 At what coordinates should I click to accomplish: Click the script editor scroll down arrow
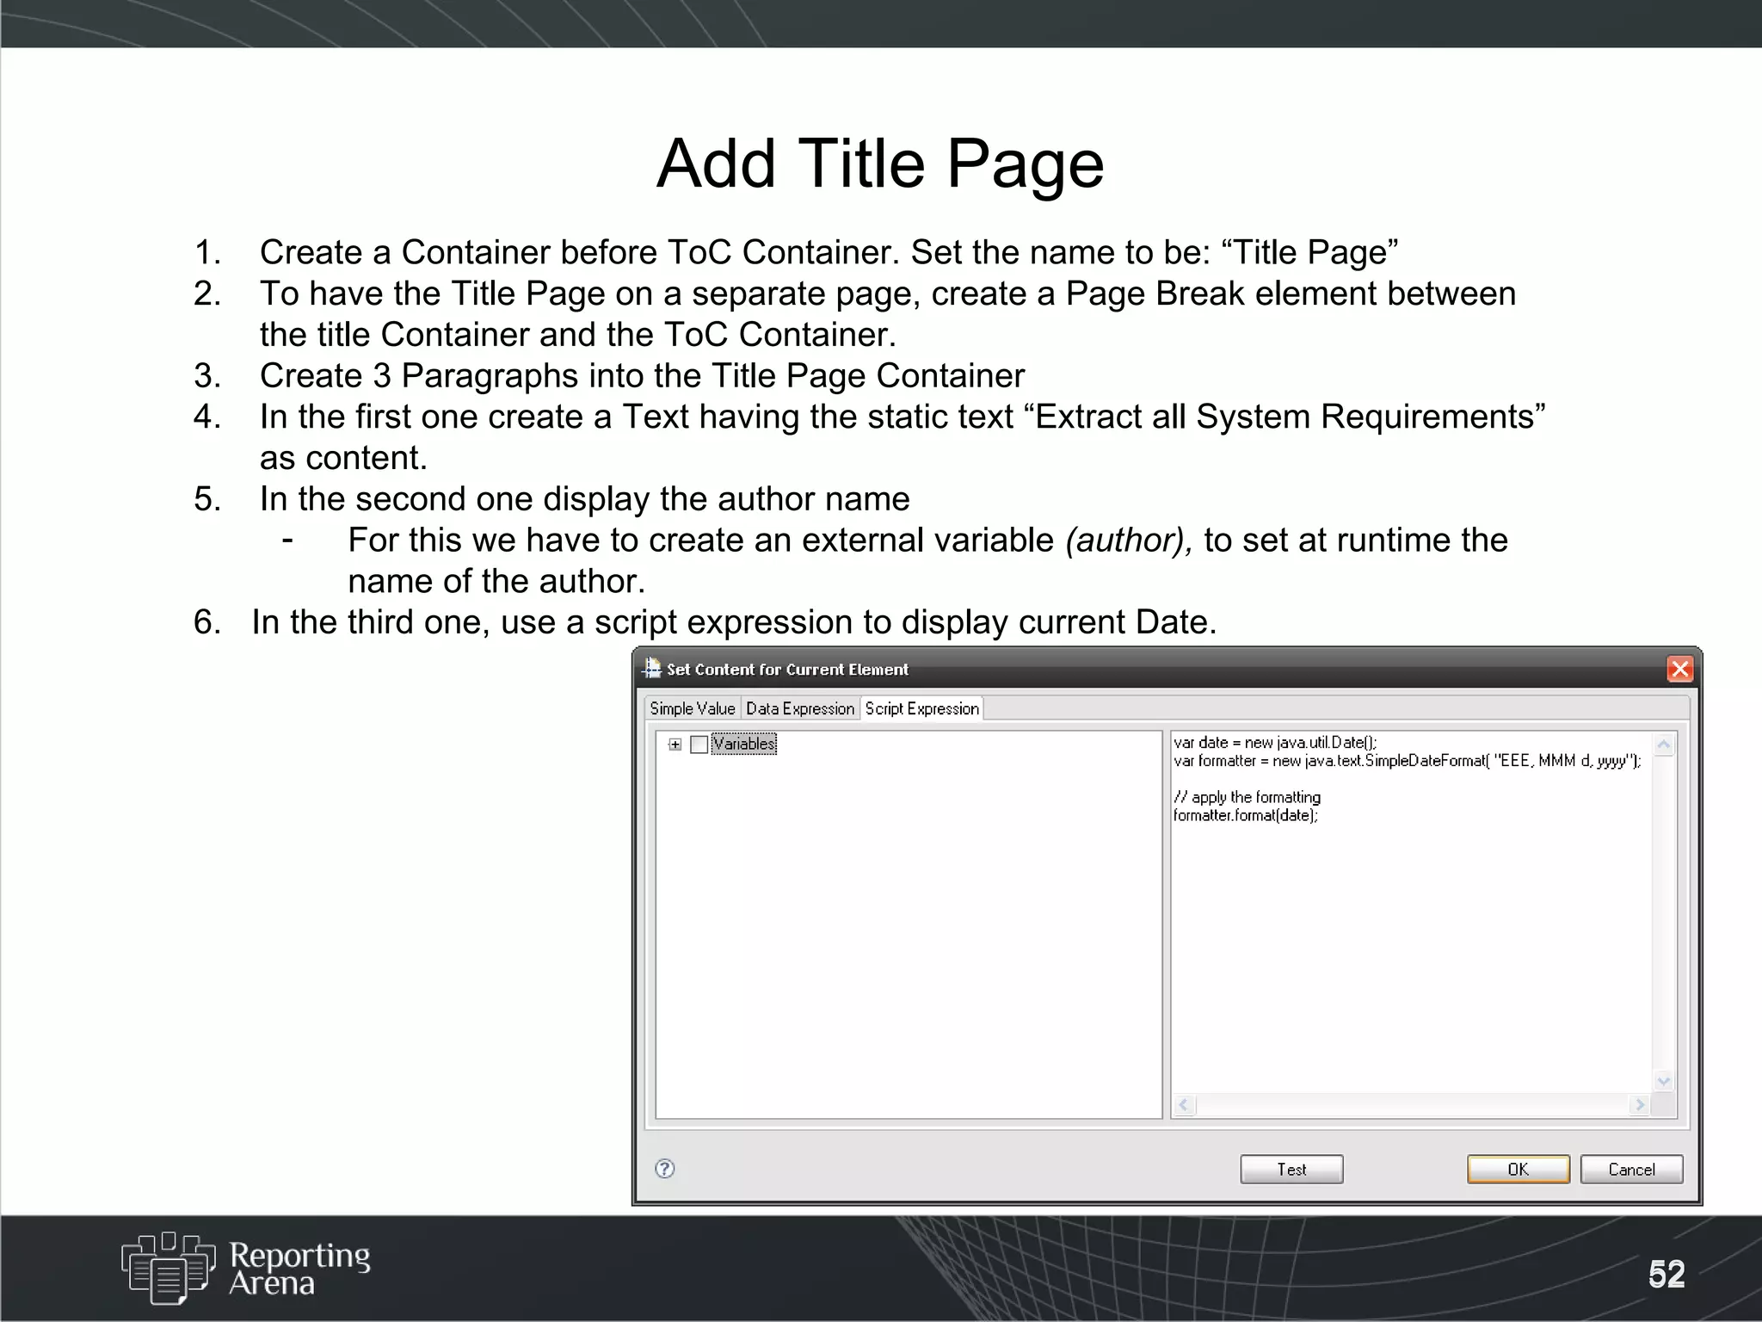(x=1664, y=1081)
